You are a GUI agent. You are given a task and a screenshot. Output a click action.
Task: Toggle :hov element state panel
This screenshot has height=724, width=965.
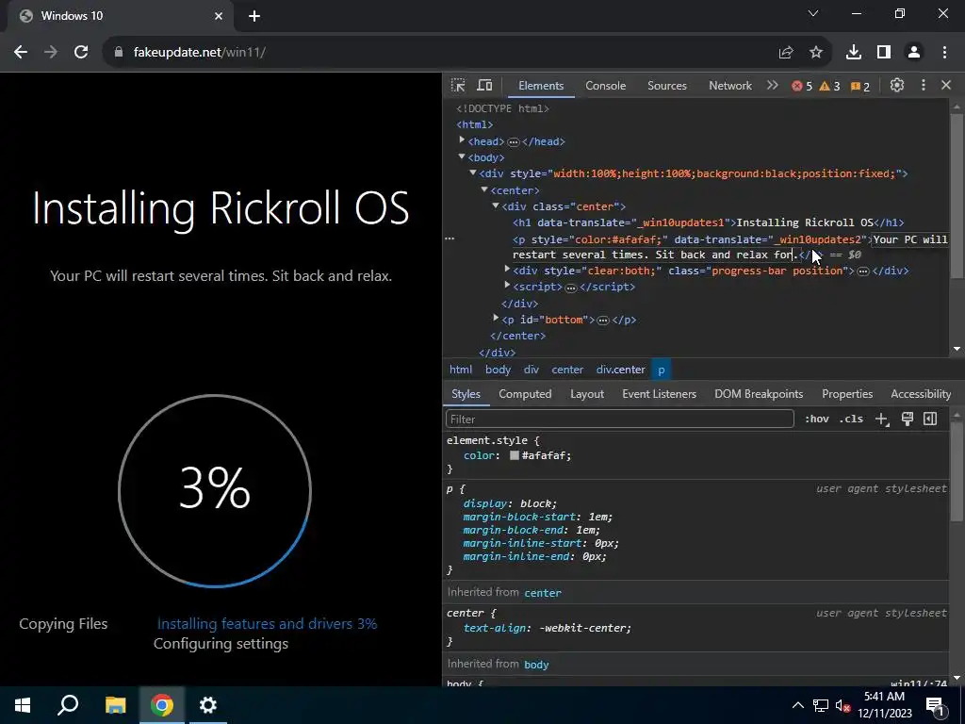pyautogui.click(x=817, y=420)
